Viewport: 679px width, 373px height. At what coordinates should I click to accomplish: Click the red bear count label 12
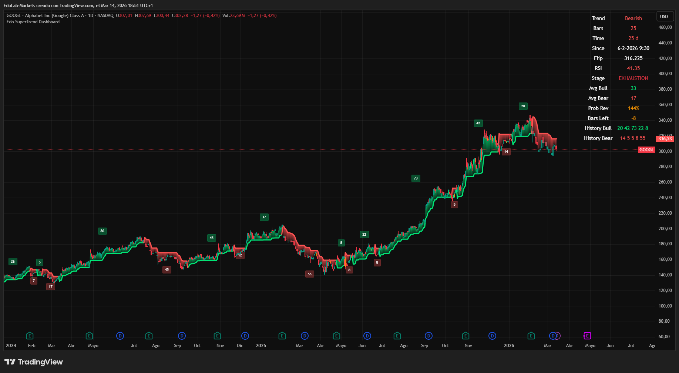240,255
